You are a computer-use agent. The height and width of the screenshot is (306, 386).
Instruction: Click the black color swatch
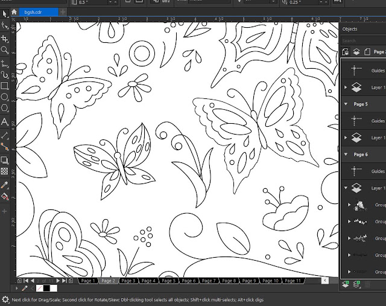tap(46, 288)
